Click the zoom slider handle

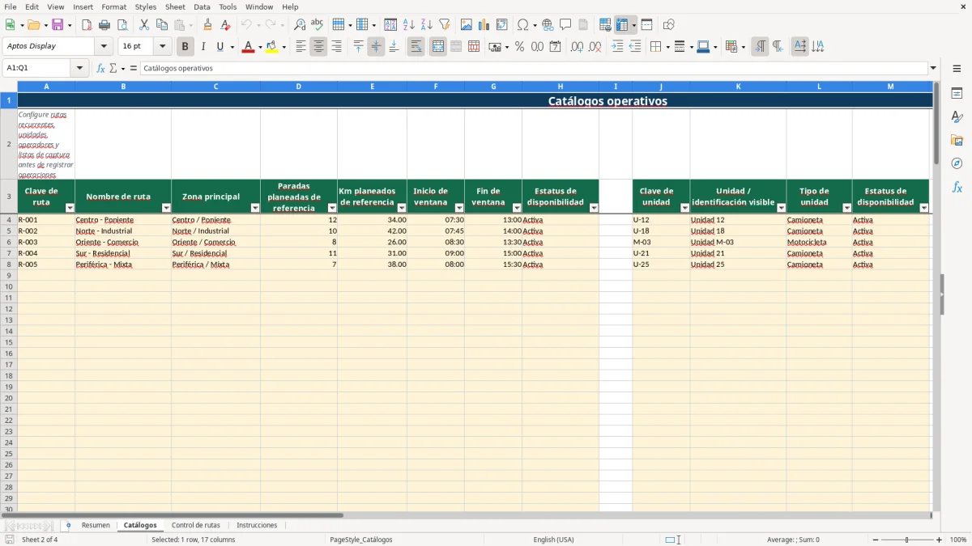pyautogui.click(x=906, y=540)
